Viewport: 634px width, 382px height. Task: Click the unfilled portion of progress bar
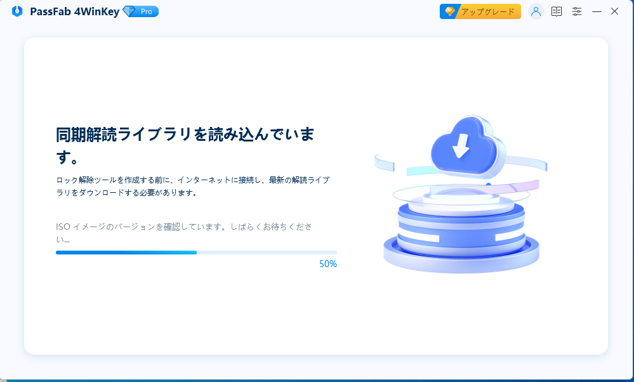click(x=267, y=253)
